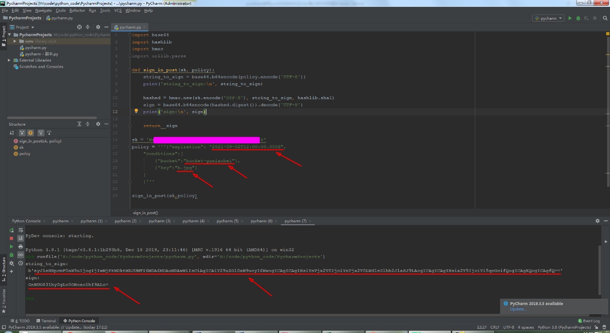This screenshot has height=333, width=610.
Task: Toggle Show Fields filter in Structure panel
Action: [30, 133]
